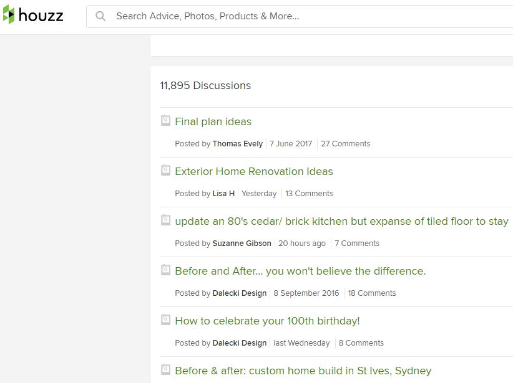
Task: Open How to celebrate your 100th birthday
Action: 267,321
